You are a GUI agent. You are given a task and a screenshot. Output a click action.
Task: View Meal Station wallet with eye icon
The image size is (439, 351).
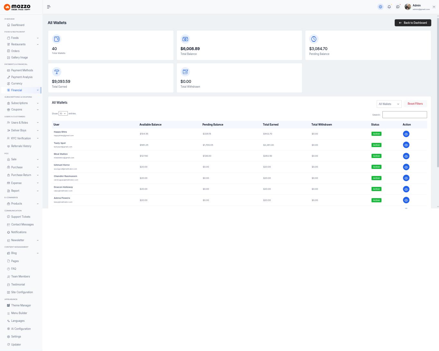coord(406,156)
